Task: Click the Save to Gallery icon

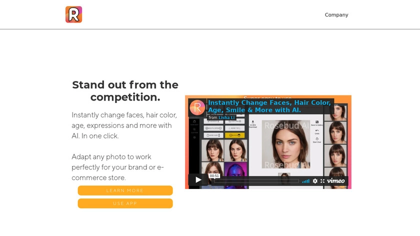Action: pos(317,123)
